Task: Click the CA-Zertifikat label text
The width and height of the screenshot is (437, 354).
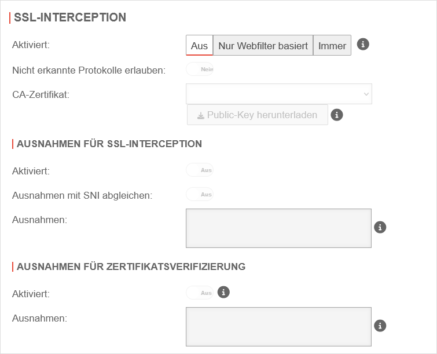Action: (41, 94)
